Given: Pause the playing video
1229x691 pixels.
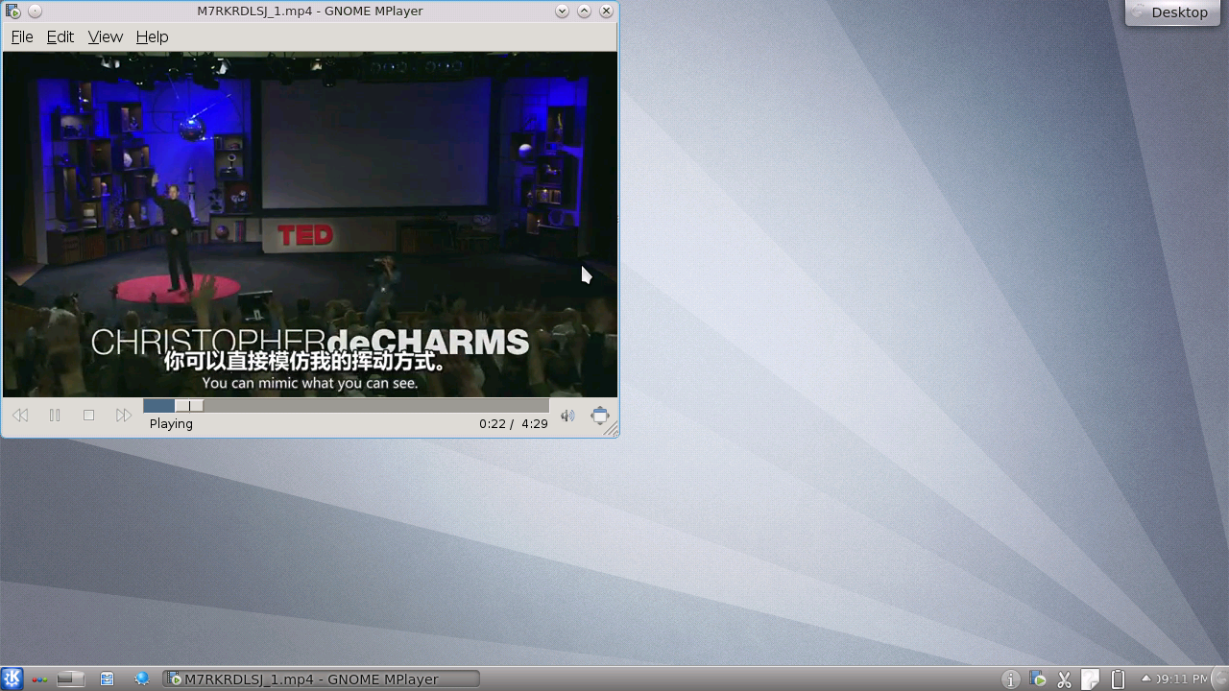Looking at the screenshot, I should click(x=55, y=416).
